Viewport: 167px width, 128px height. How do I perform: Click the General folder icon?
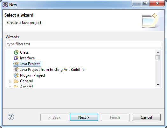(x=16, y=81)
